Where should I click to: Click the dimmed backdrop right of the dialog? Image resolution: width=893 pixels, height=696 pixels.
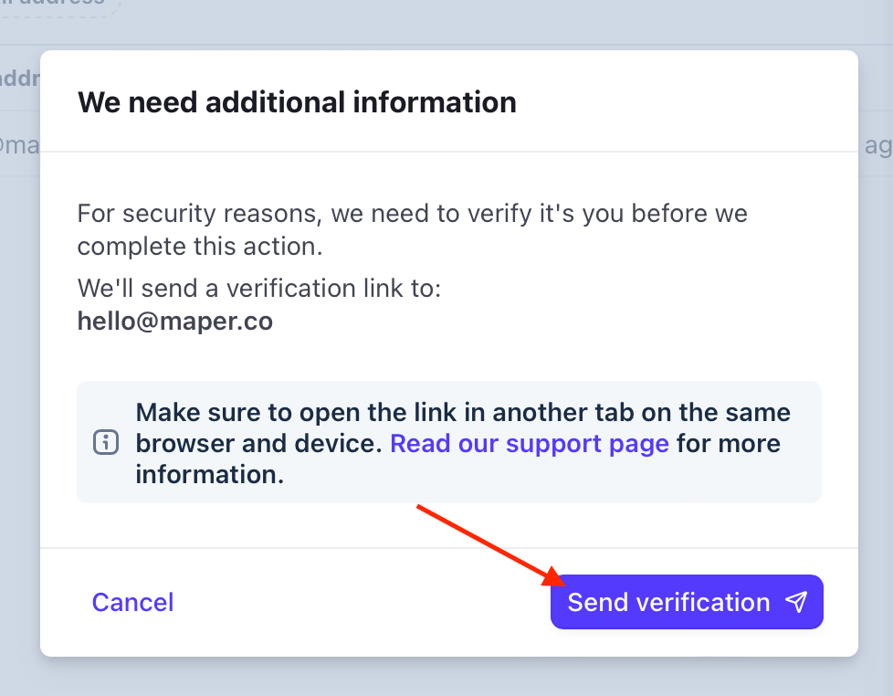coord(876,365)
